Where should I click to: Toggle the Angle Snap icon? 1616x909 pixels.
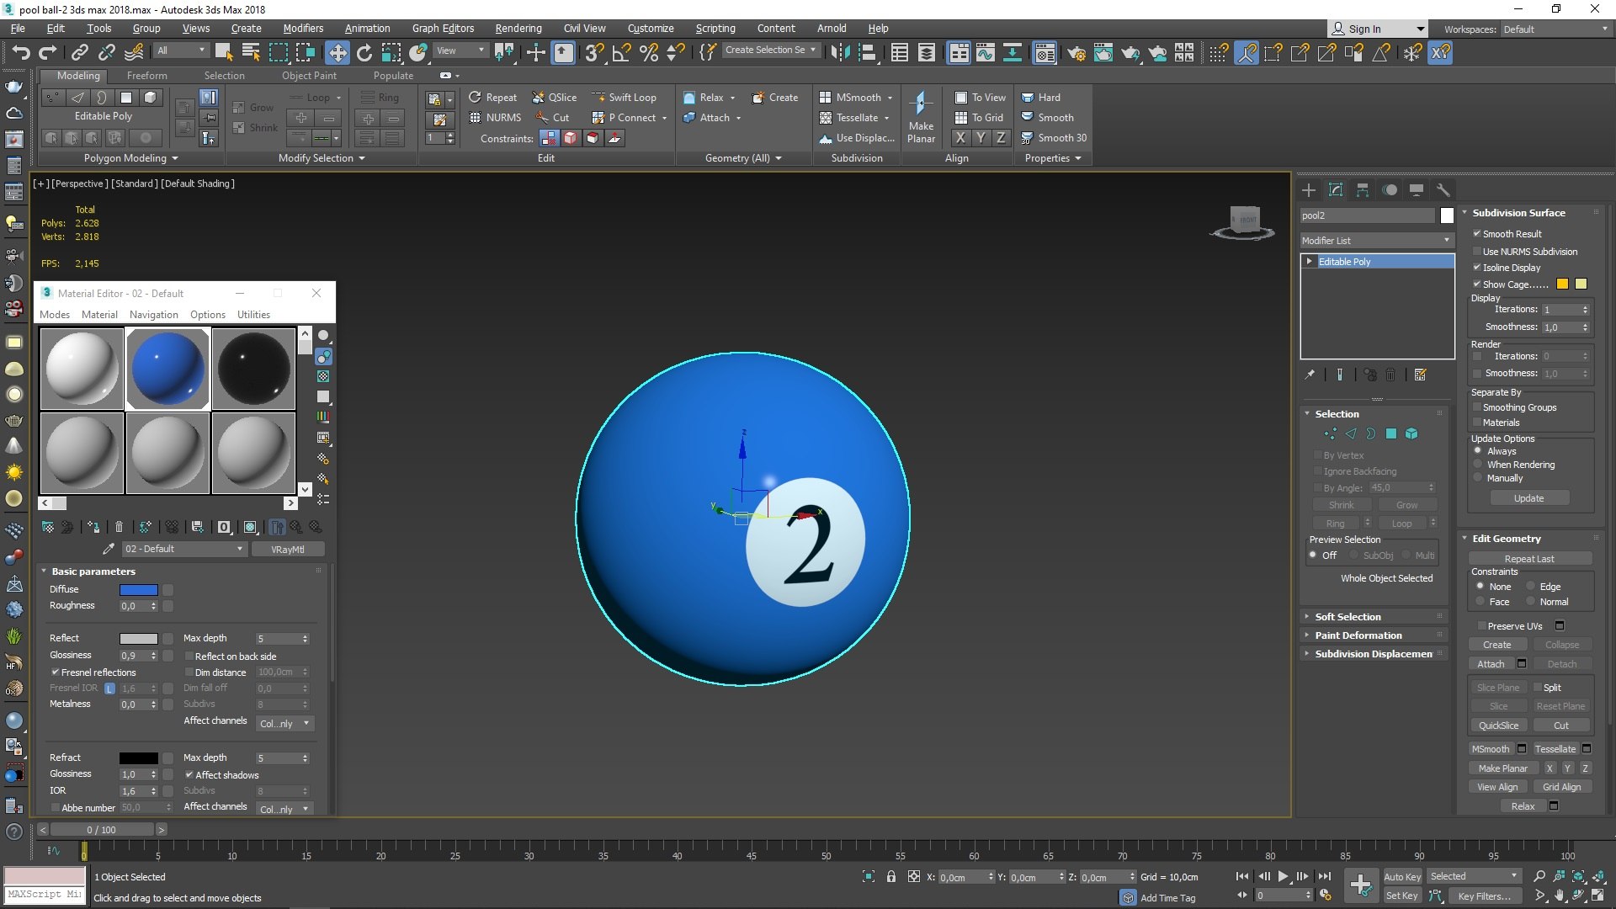coord(621,53)
